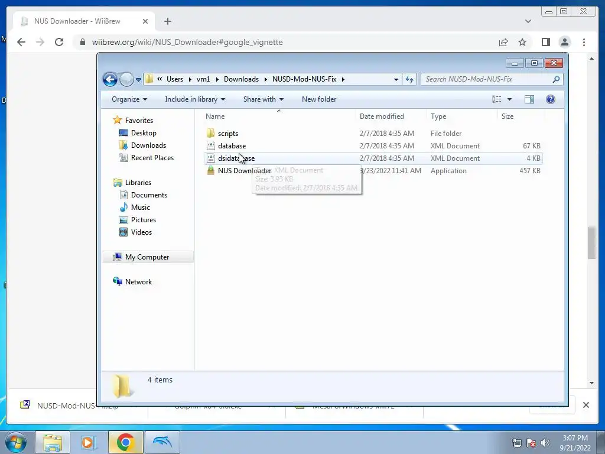Open Pictures library

144,220
